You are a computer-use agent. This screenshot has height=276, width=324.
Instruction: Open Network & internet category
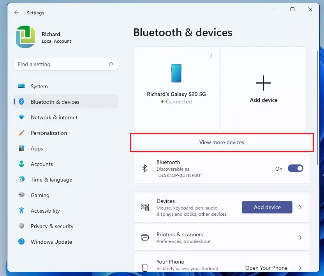tap(66, 117)
